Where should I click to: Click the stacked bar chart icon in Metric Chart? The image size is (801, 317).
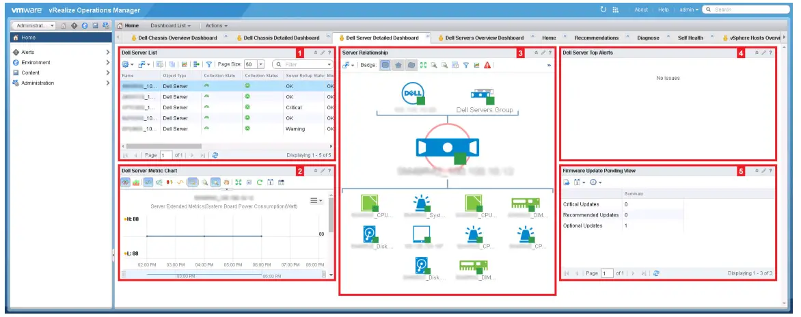136,182
